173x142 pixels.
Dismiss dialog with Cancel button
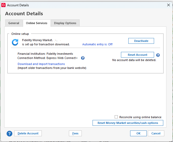pyautogui.click(x=156, y=133)
